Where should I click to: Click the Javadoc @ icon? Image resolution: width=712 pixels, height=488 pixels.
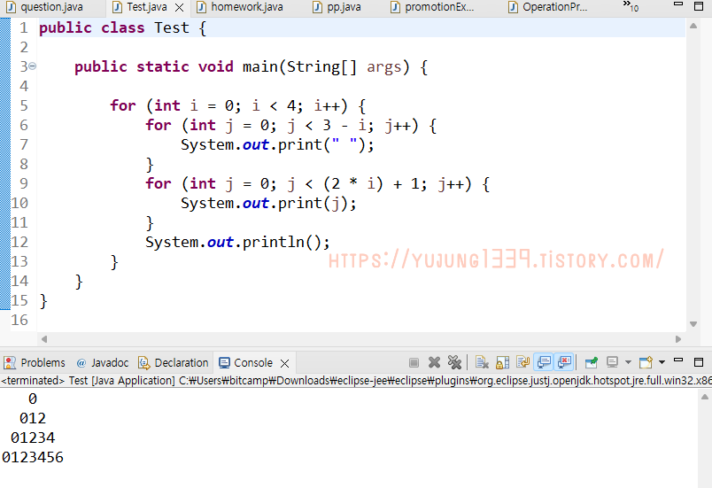tap(81, 363)
